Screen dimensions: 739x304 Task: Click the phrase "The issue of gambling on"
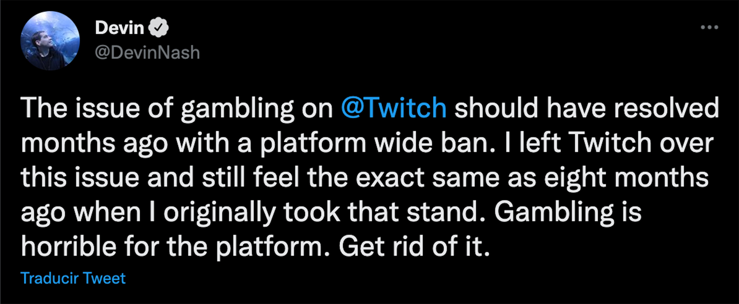(176, 108)
